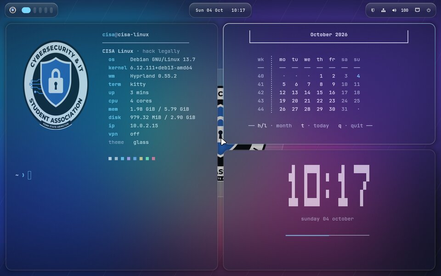Select today's date 4 in the calendar
The height and width of the screenshot is (276, 441).
[x=358, y=76]
